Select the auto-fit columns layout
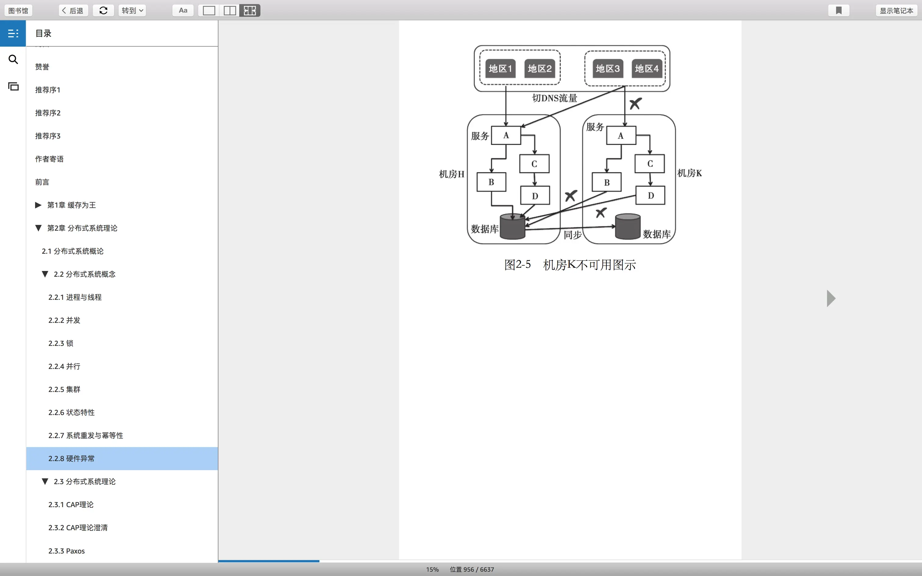The width and height of the screenshot is (922, 576). (x=250, y=10)
